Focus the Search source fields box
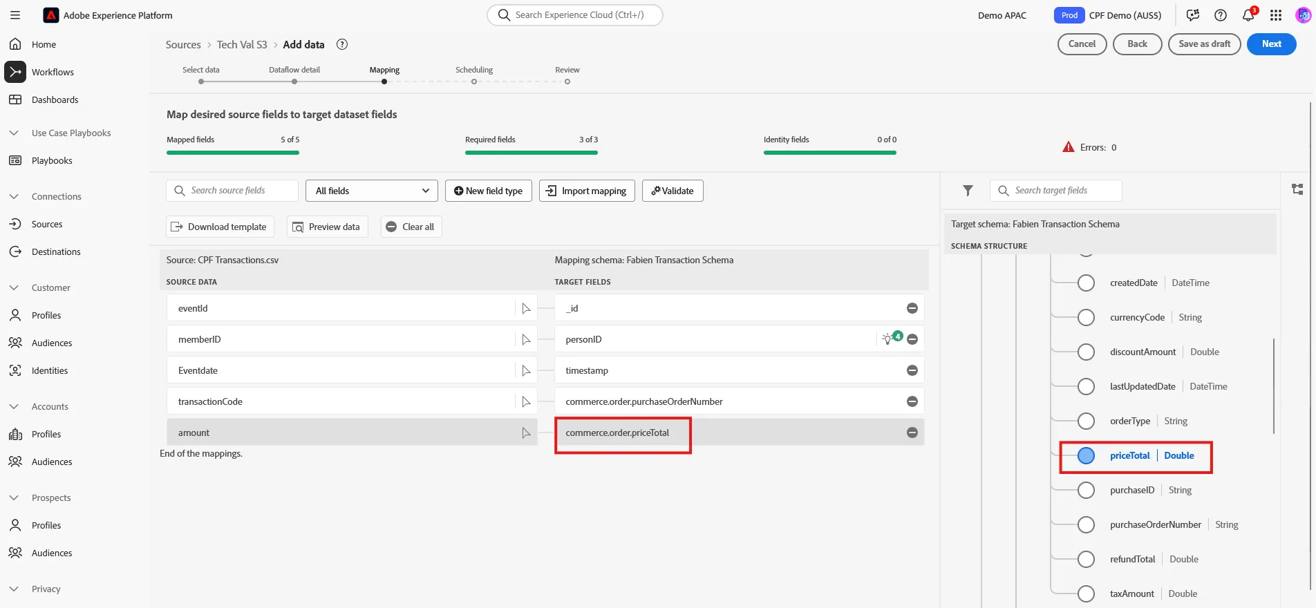Screen dimensions: 1316x608 tap(232, 191)
